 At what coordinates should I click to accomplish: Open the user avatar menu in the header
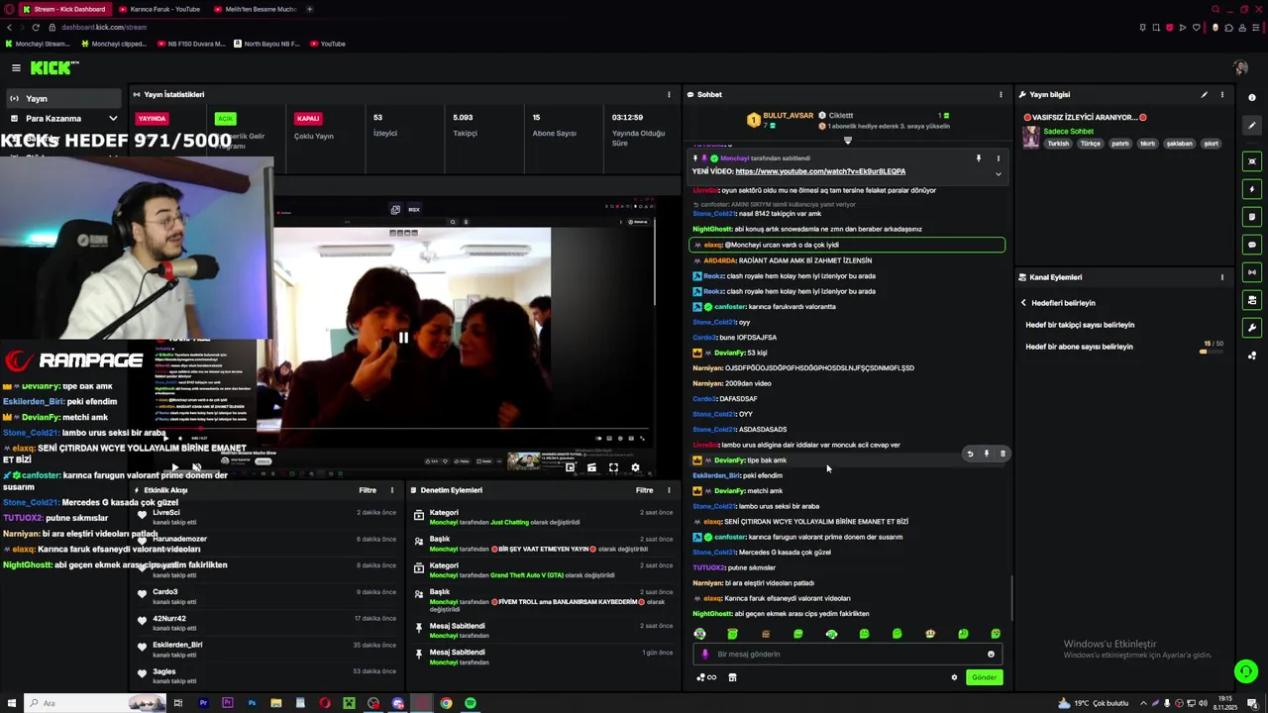point(1240,67)
